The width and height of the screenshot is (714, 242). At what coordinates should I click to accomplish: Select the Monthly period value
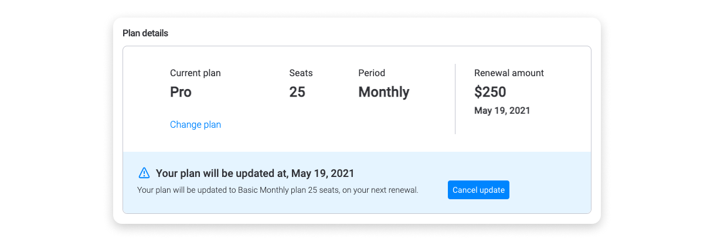click(x=384, y=92)
